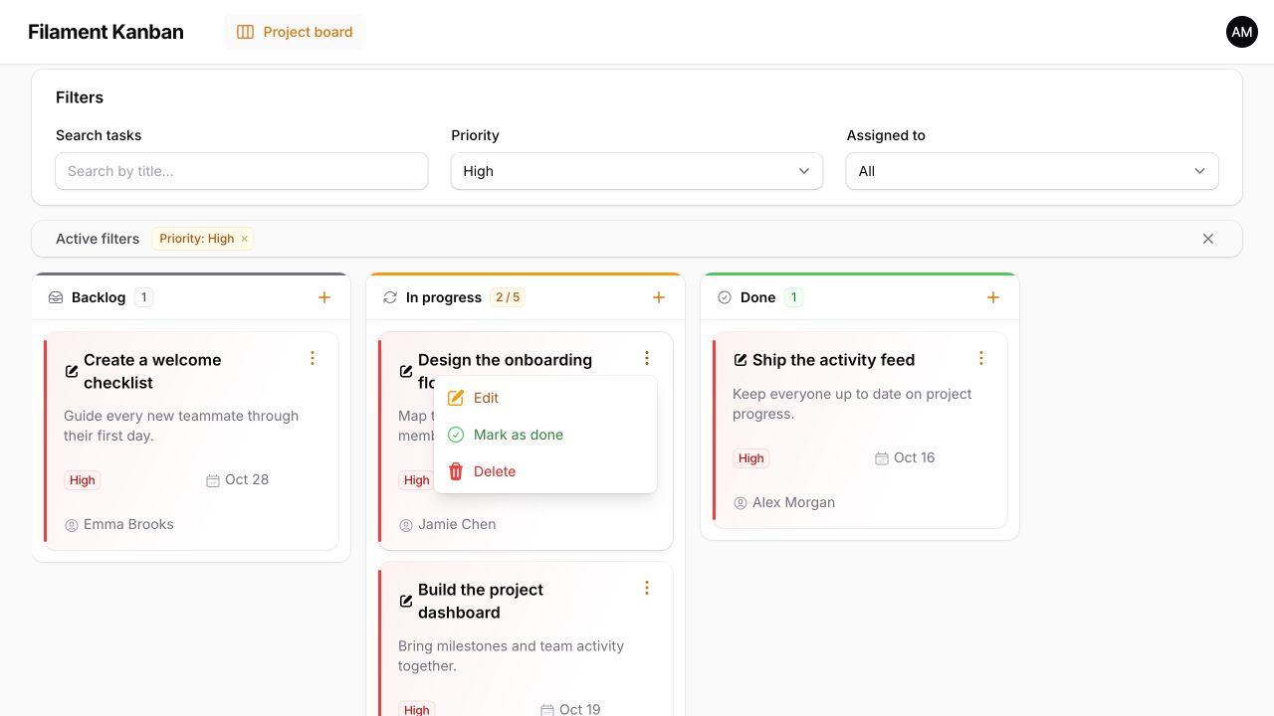Open the Assigned to dropdown
Viewport: 1274px width, 716px height.
point(1032,171)
